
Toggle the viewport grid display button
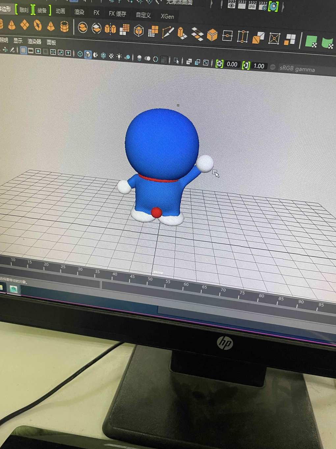pyautogui.click(x=23, y=51)
